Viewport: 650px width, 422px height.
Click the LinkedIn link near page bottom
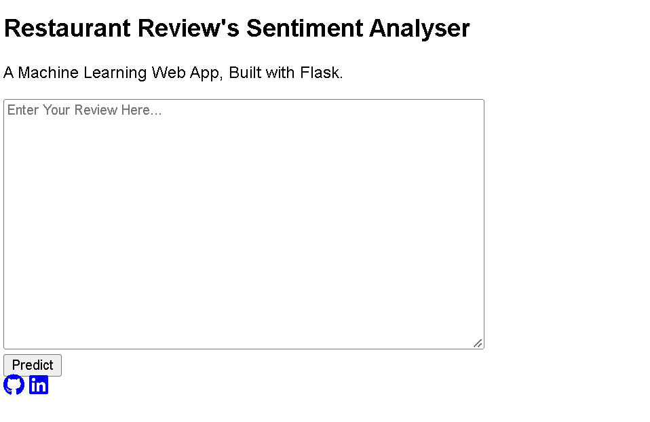[x=39, y=385]
